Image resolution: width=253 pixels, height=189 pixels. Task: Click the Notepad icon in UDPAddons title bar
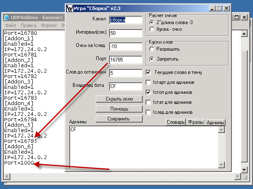(x=7, y=17)
